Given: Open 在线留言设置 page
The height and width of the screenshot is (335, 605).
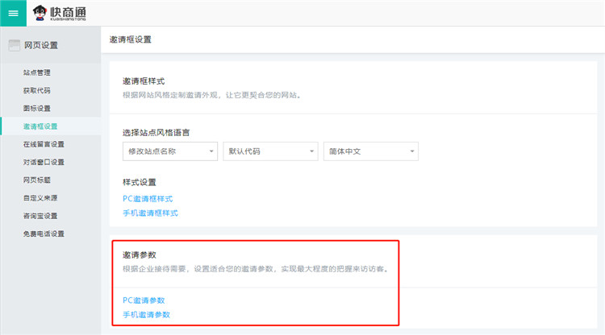Looking at the screenshot, I should coord(44,144).
